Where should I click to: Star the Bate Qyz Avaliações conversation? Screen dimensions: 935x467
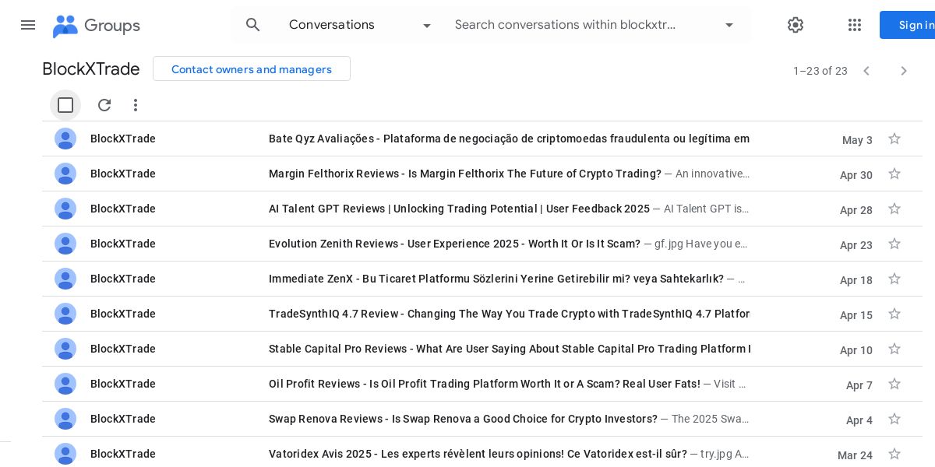(894, 139)
